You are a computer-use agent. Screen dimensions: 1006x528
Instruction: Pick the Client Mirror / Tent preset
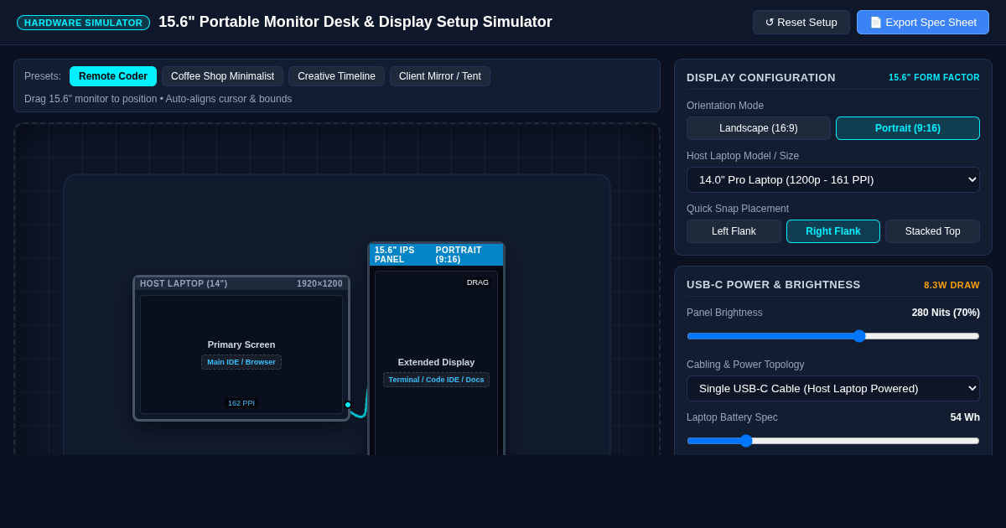click(x=440, y=76)
